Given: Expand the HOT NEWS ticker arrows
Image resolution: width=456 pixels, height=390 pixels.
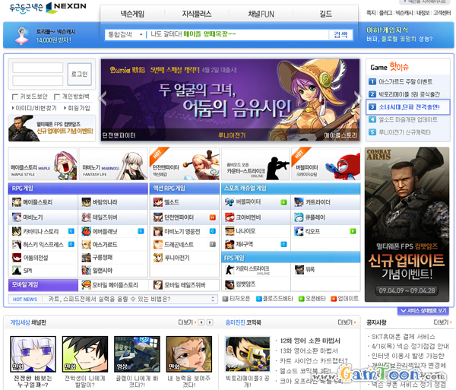Looking at the screenshot, I should pyautogui.click(x=217, y=299).
